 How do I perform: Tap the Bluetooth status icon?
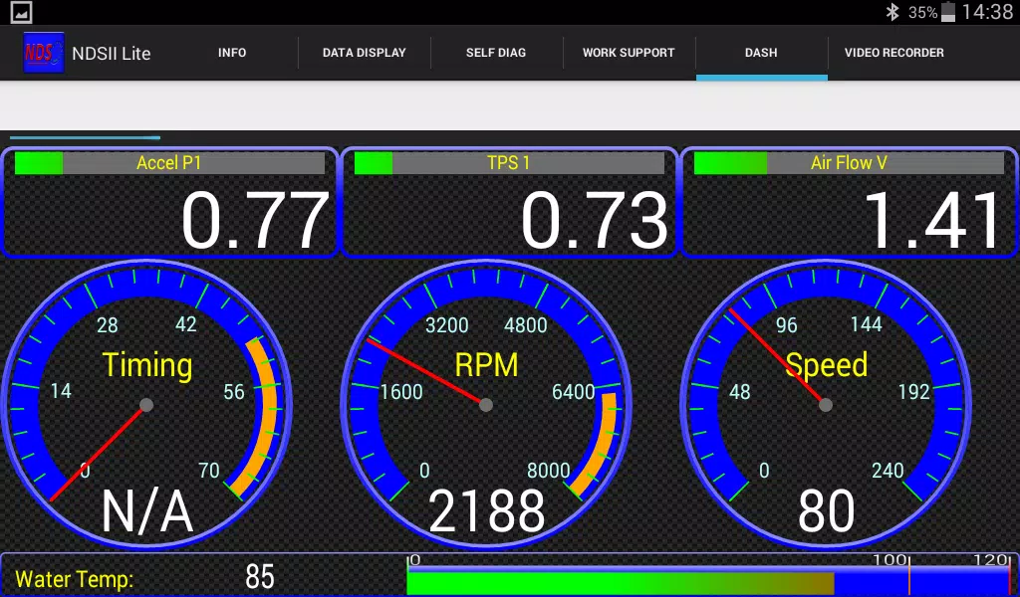coord(892,12)
